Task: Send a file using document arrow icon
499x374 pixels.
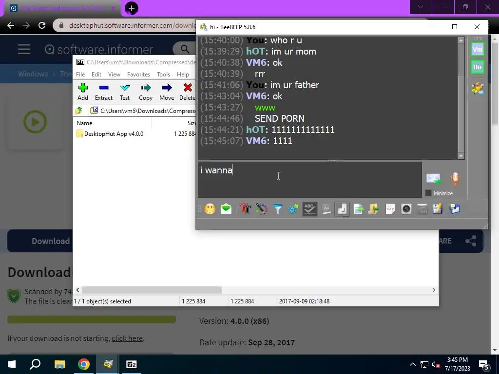Action: point(358,209)
